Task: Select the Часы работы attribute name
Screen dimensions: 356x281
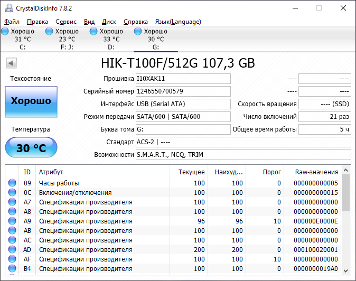Action: 59,183
